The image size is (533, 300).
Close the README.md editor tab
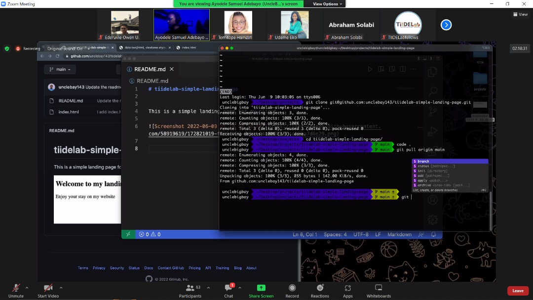point(172,69)
